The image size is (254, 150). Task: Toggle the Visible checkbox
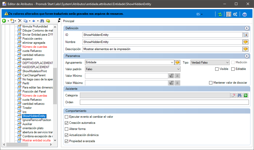click(x=217, y=69)
